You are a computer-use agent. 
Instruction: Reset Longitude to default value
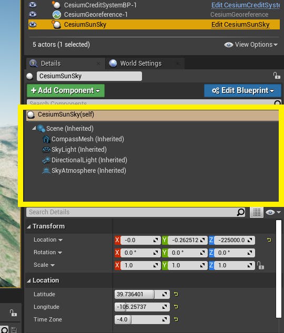coord(176,307)
